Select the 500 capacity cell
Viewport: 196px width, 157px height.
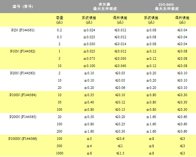pyautogui.click(x=60, y=146)
